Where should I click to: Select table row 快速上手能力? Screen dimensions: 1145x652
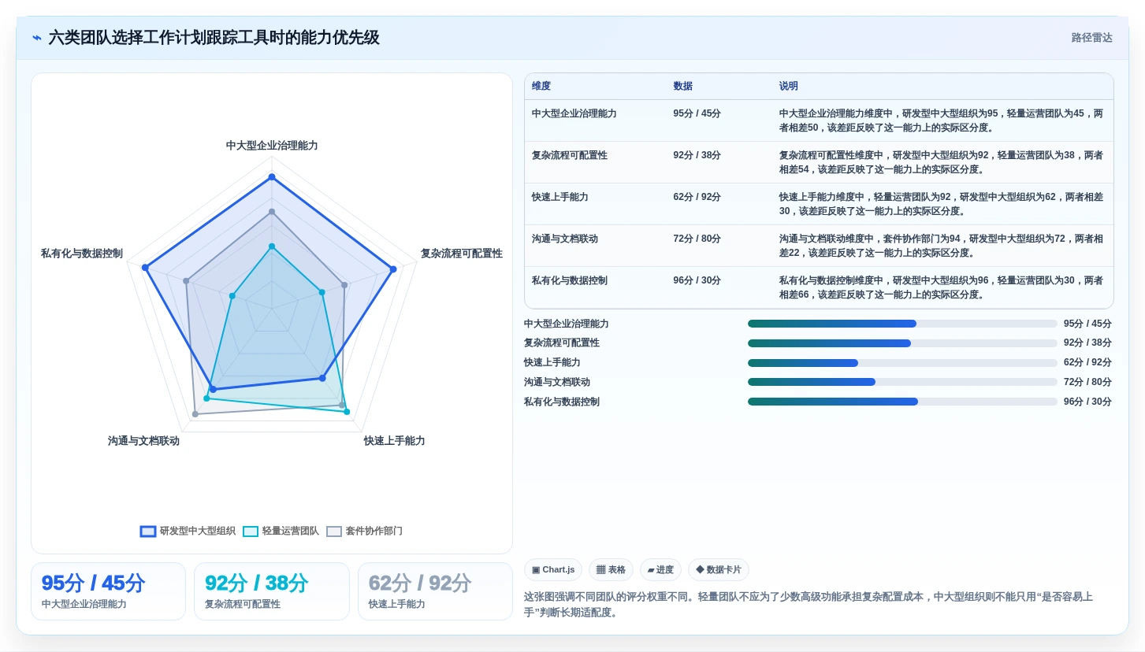pyautogui.click(x=819, y=204)
